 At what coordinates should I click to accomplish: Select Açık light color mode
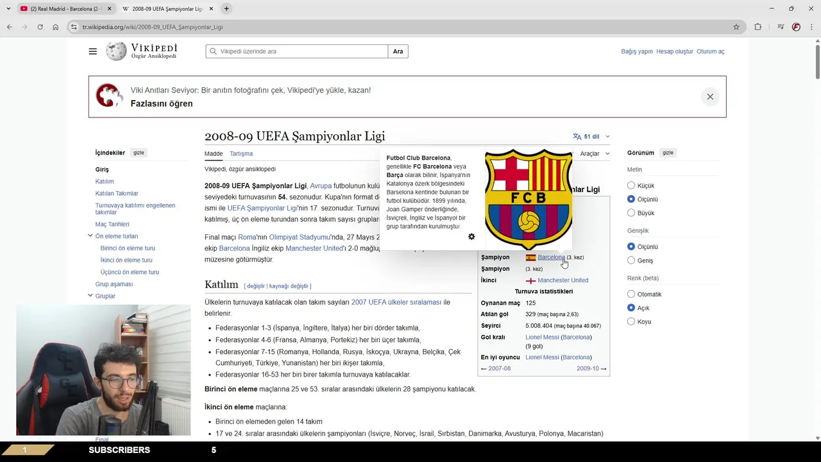631,308
